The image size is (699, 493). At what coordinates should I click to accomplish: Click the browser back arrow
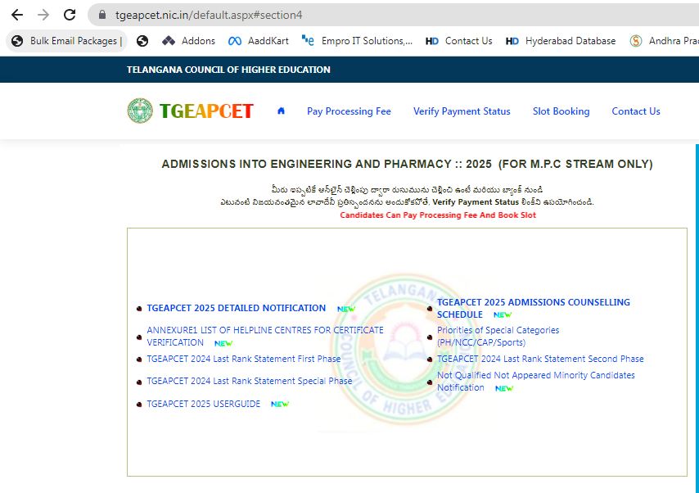(17, 15)
